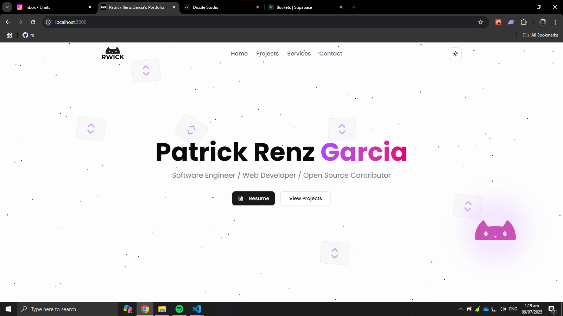Image resolution: width=563 pixels, height=316 pixels.
Task: Open the purple extension icon in the toolbar
Action: point(511,22)
